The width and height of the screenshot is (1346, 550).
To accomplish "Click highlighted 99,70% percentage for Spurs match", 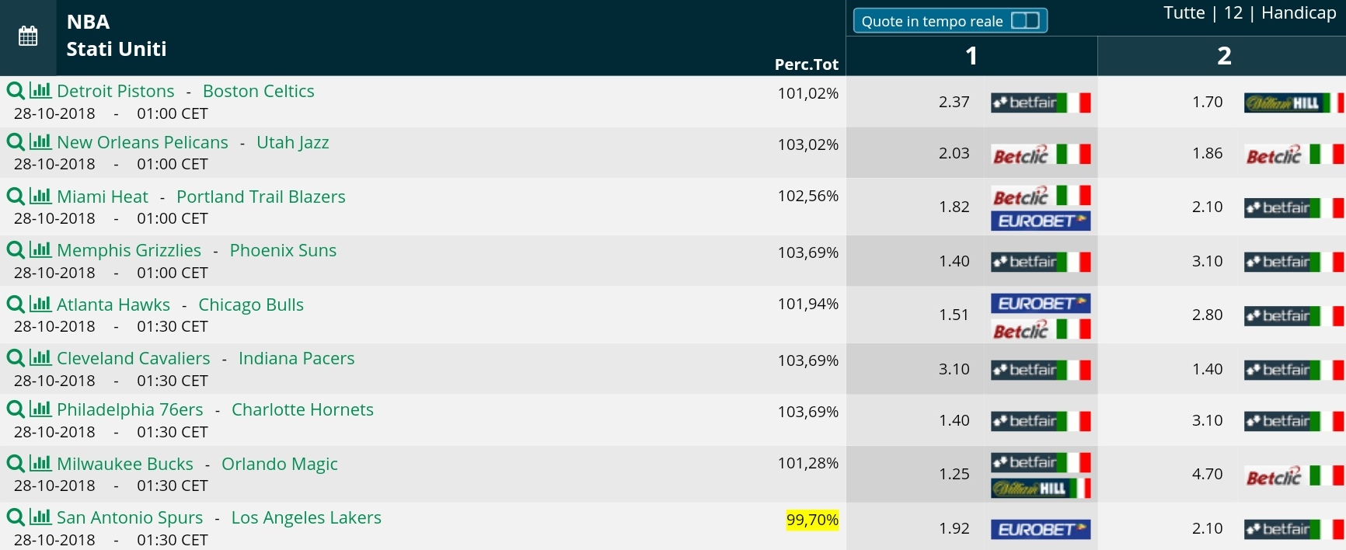I will click(x=812, y=520).
